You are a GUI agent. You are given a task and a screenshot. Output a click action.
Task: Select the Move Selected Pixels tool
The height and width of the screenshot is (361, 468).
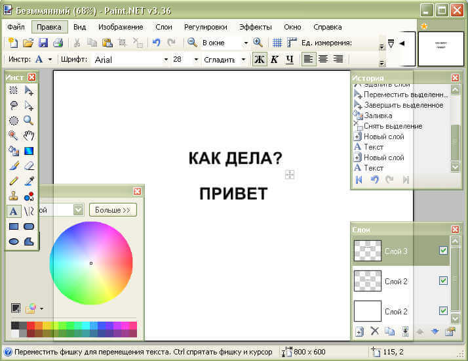pyautogui.click(x=29, y=91)
